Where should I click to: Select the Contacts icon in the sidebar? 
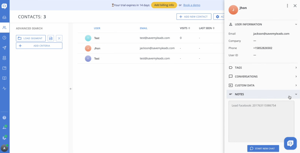pos(4,28)
